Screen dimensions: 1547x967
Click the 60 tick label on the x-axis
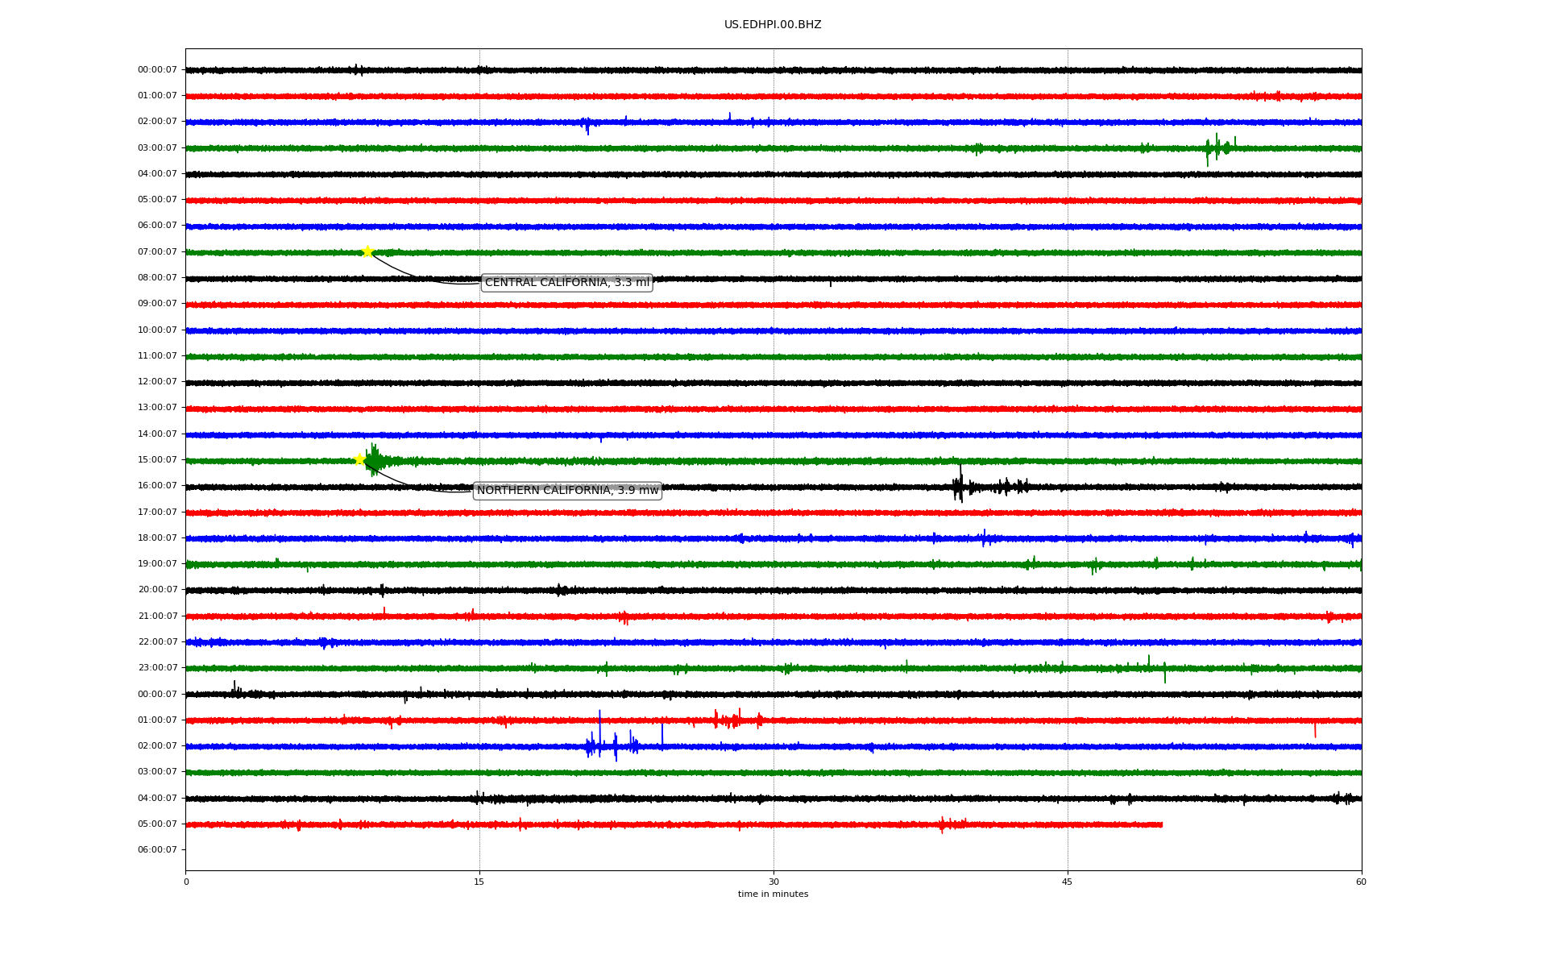point(1361,882)
